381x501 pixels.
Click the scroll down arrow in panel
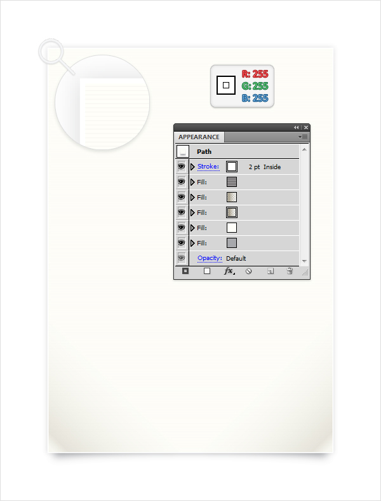tap(304, 261)
